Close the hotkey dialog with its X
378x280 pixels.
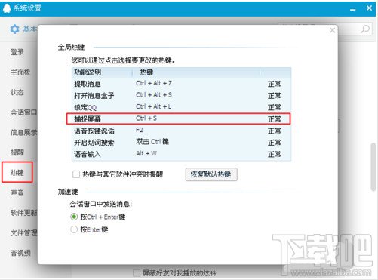pos(332,30)
